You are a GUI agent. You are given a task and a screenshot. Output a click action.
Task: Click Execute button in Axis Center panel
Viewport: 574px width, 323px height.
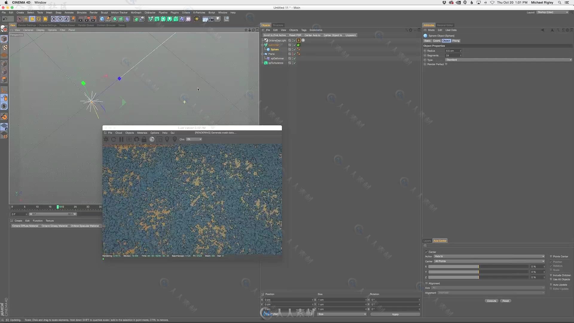tap(491, 301)
